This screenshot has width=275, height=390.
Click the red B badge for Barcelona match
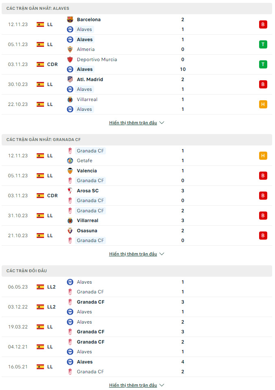(263, 24)
